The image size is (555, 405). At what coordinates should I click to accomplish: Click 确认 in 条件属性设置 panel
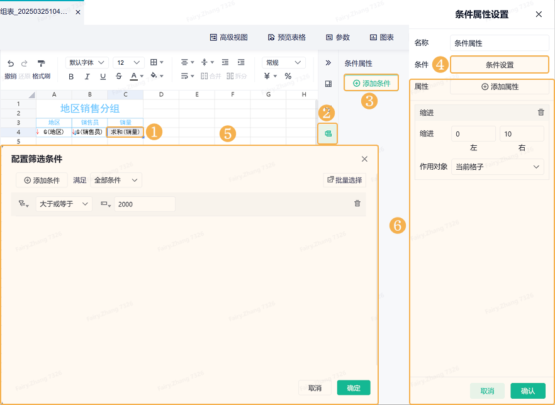528,391
